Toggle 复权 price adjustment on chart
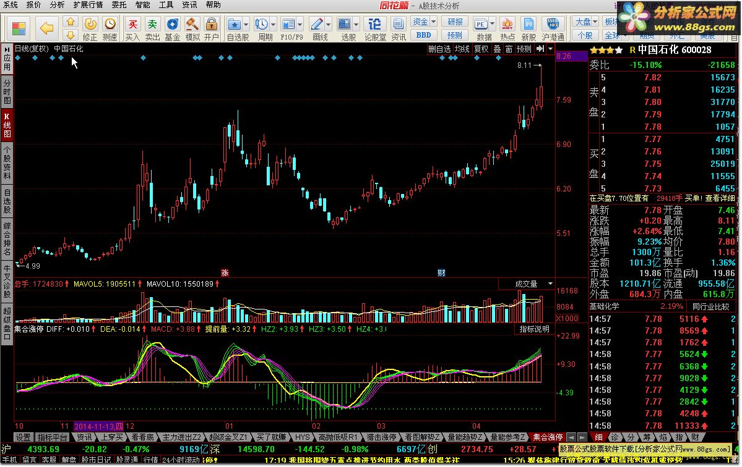Image resolution: width=742 pixels, height=467 pixels. 481,49
